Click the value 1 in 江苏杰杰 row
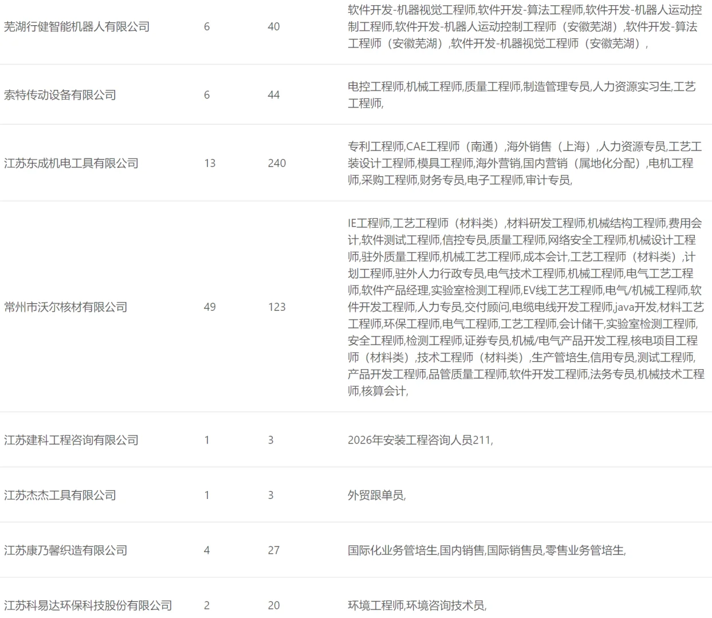712x618 pixels. (x=207, y=495)
